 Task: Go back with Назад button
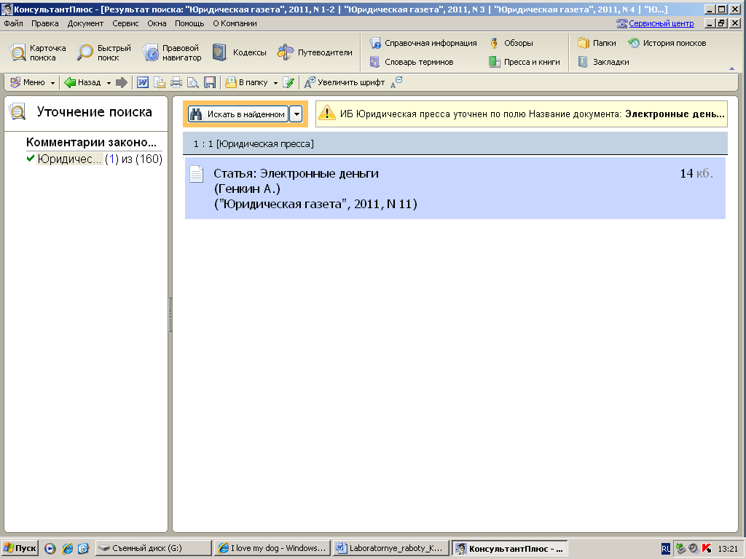83,83
